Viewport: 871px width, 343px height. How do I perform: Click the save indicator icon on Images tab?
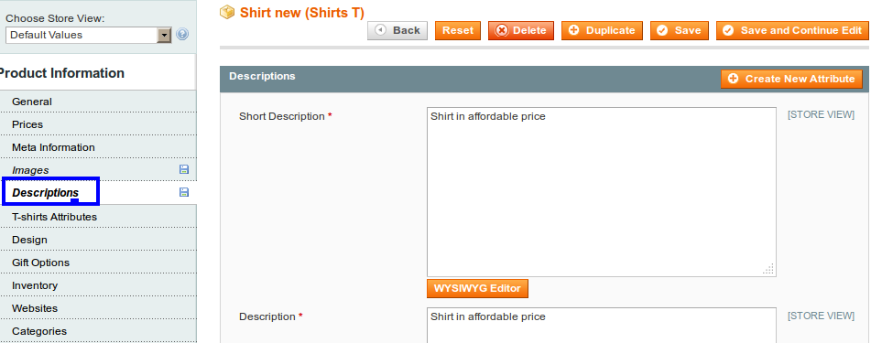184,169
